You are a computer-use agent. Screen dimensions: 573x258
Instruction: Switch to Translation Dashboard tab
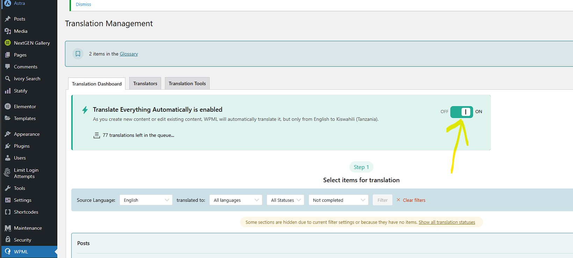97,84
